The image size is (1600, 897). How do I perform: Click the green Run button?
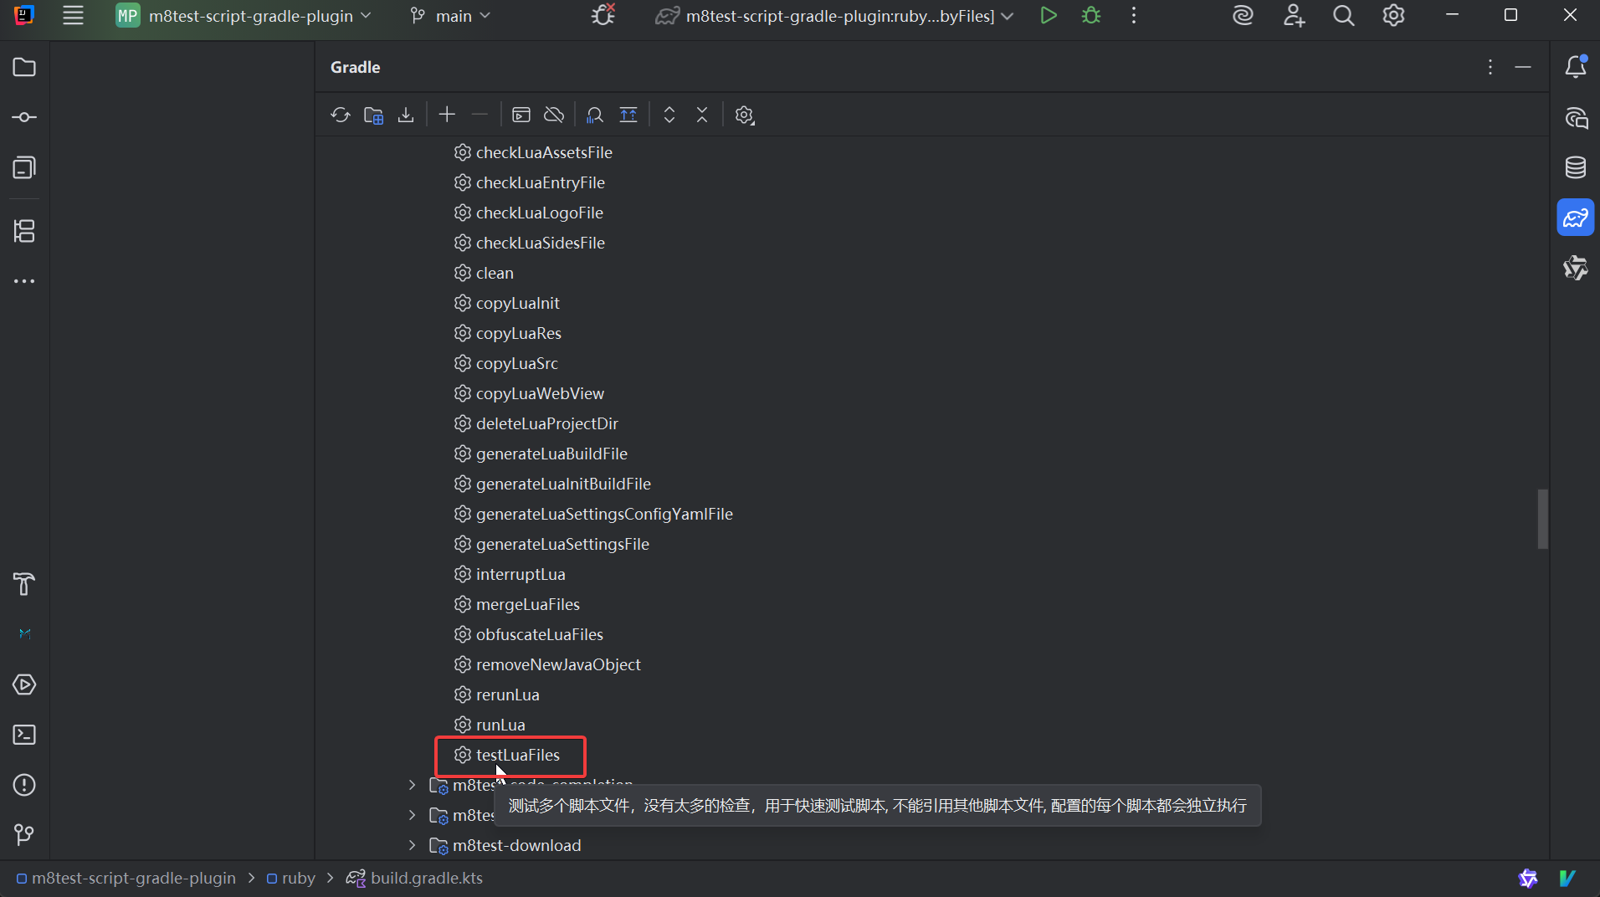point(1048,16)
